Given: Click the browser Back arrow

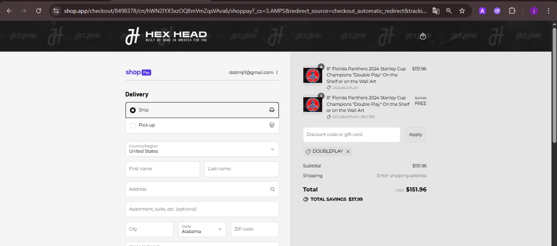Looking at the screenshot, I should [9, 11].
